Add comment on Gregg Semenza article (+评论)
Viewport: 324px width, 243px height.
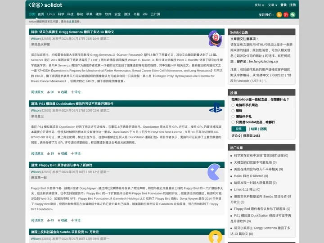[x=76, y=92]
